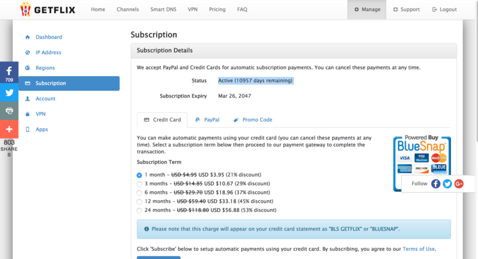478x259 pixels.
Task: Switch to the Credit Card tab
Action: pos(162,120)
